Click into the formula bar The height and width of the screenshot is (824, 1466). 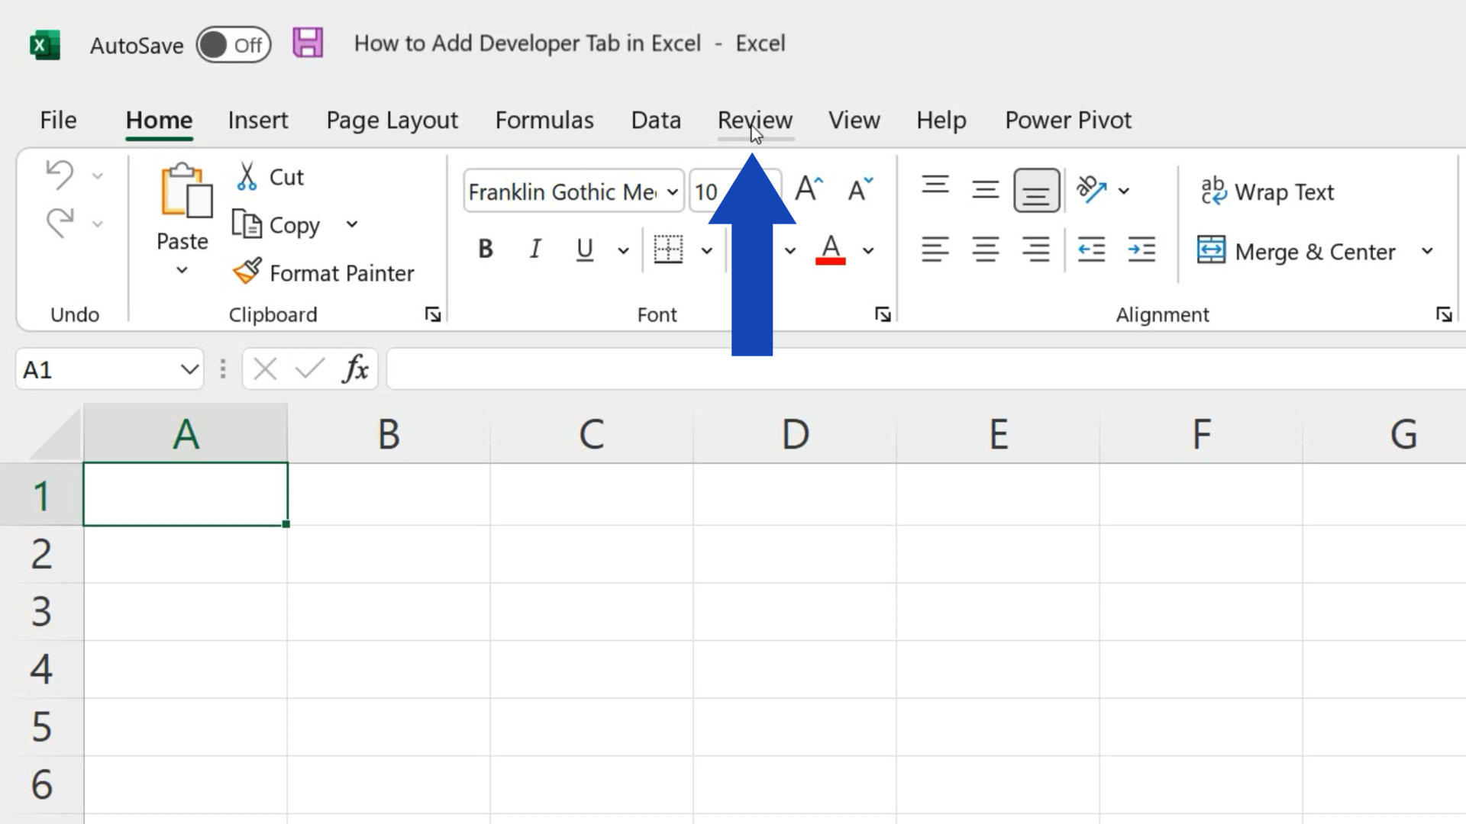click(926, 369)
